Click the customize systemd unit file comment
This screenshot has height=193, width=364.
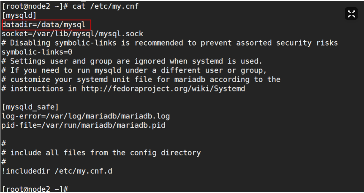(141, 79)
